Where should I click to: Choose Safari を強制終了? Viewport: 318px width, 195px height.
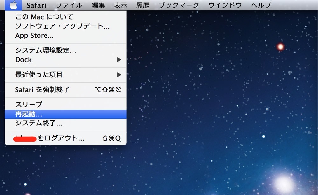click(66, 90)
